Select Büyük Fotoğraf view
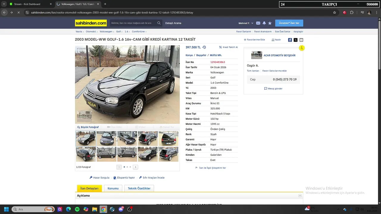Screen dimensions: 381x214 click(88, 127)
